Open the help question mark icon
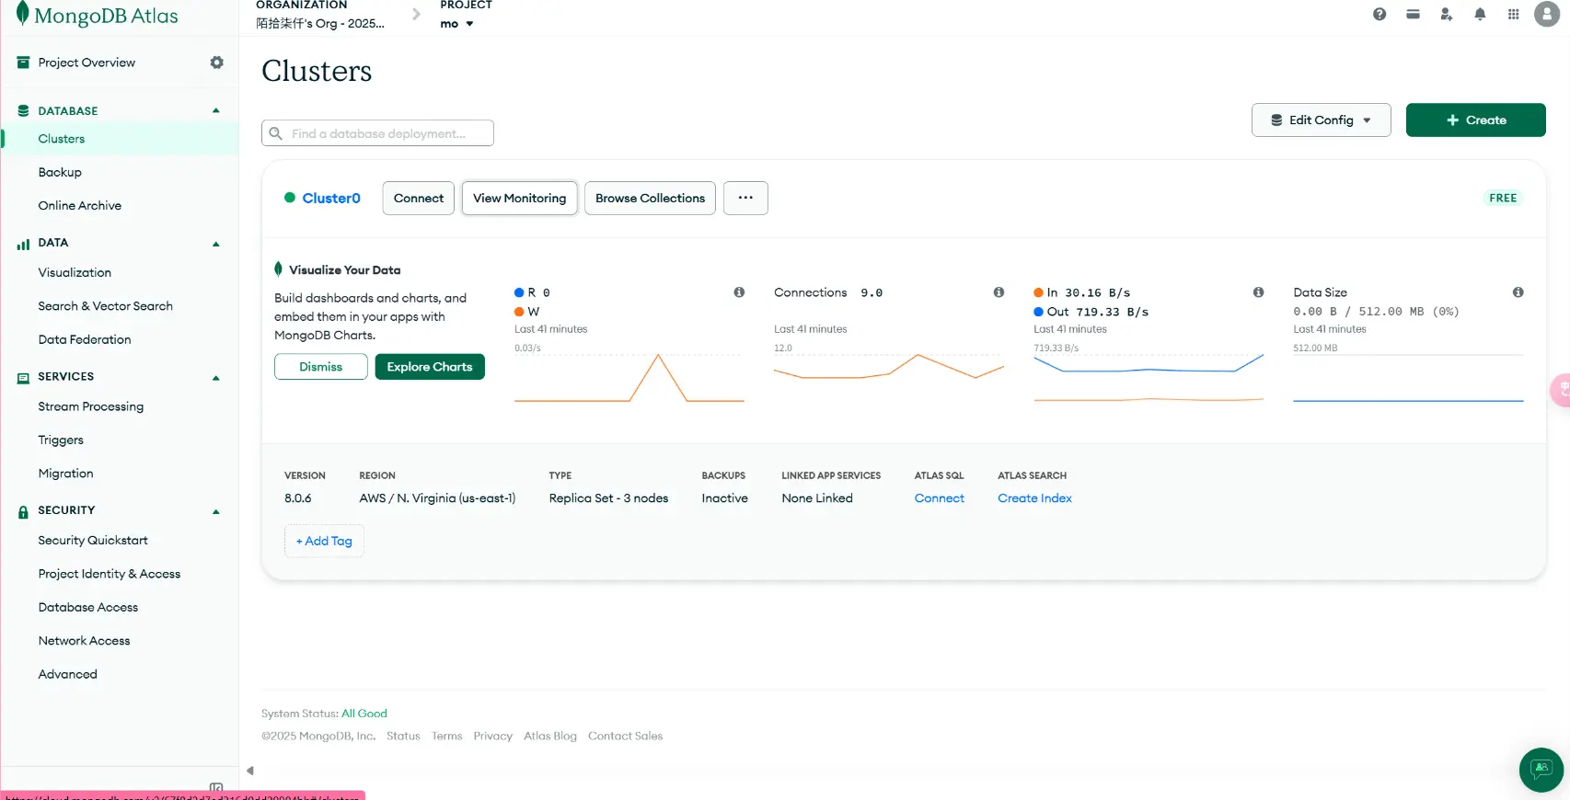 pos(1379,14)
